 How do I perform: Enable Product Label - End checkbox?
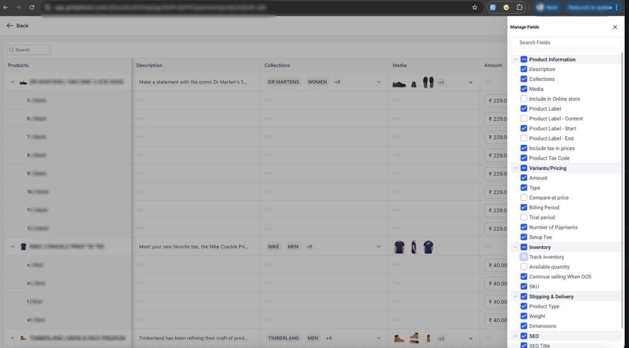(x=524, y=139)
